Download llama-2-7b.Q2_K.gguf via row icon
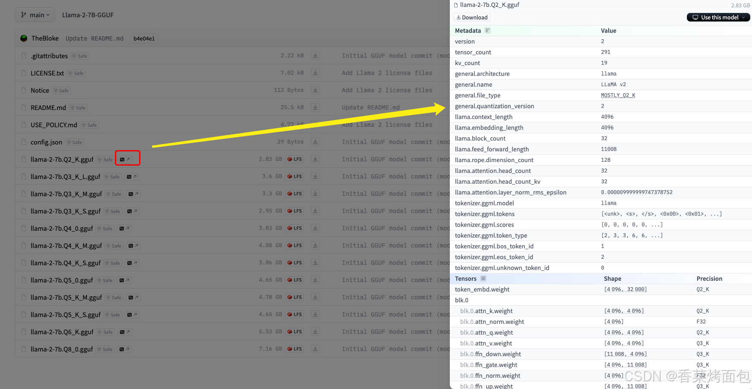The width and height of the screenshot is (752, 389). pyautogui.click(x=316, y=159)
